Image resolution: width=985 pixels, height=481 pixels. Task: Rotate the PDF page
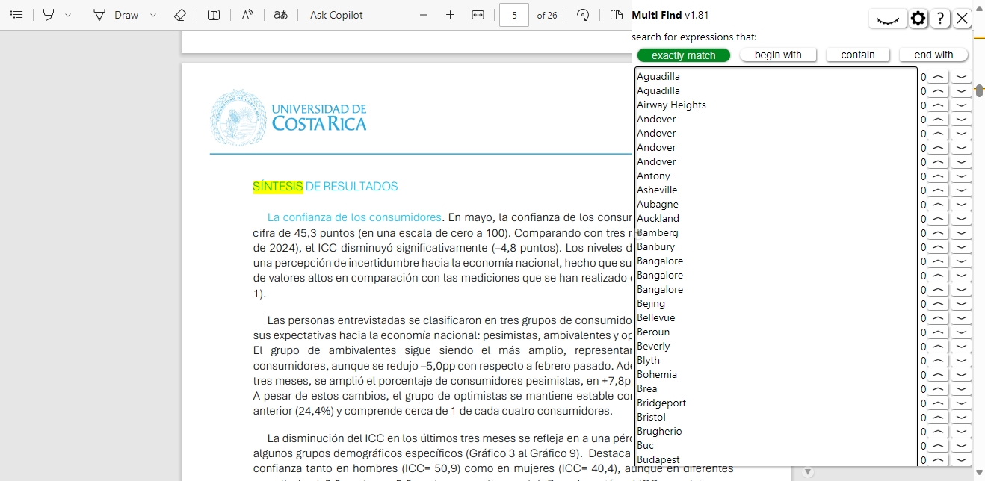(583, 15)
